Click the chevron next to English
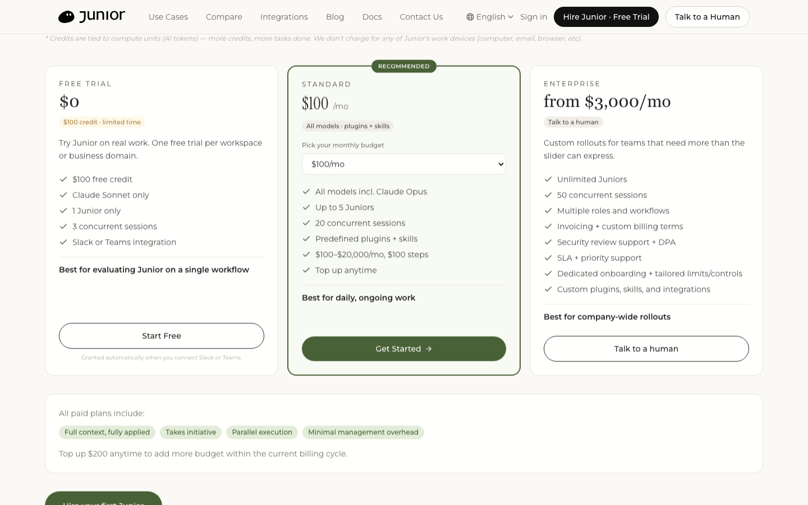Image resolution: width=808 pixels, height=505 pixels. [x=511, y=17]
